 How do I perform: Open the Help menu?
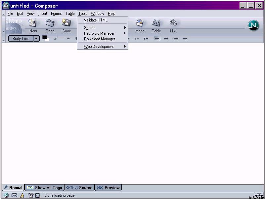coord(111,14)
